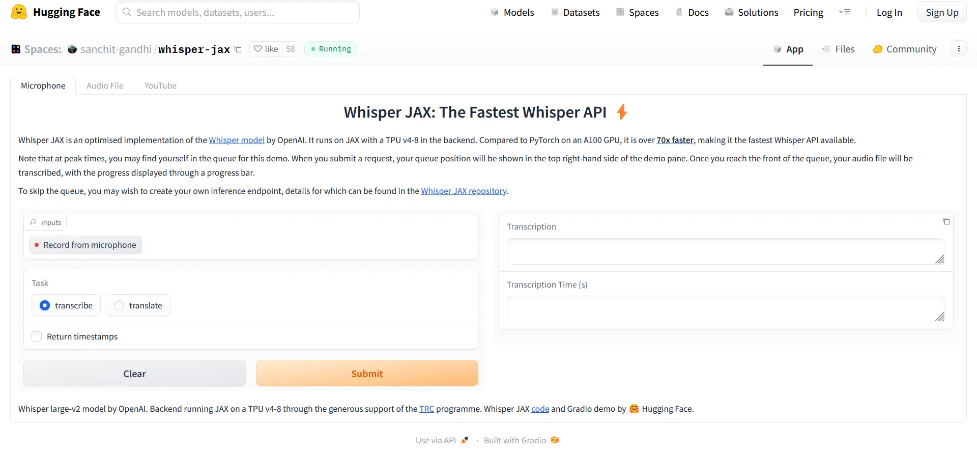Click the Hugging Face emoji in footer text
This screenshot has height=455, width=977.
[634, 409]
